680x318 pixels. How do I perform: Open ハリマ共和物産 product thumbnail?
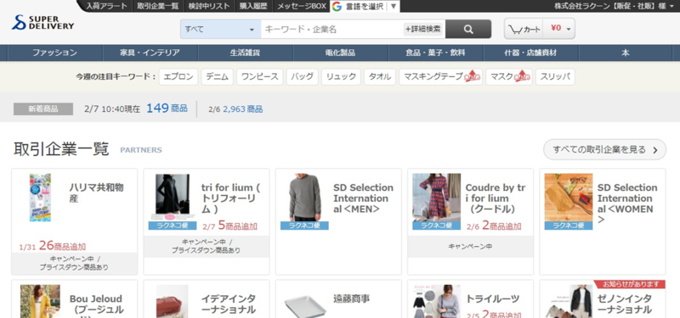tap(40, 198)
